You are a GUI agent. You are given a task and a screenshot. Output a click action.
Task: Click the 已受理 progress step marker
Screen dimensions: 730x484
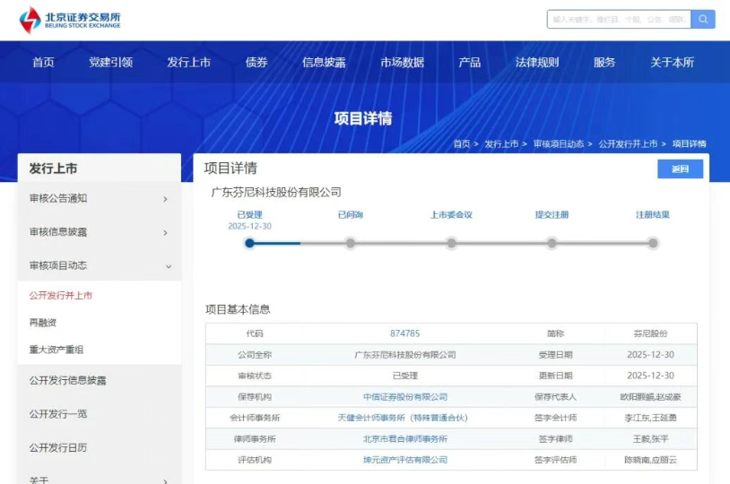tap(249, 243)
